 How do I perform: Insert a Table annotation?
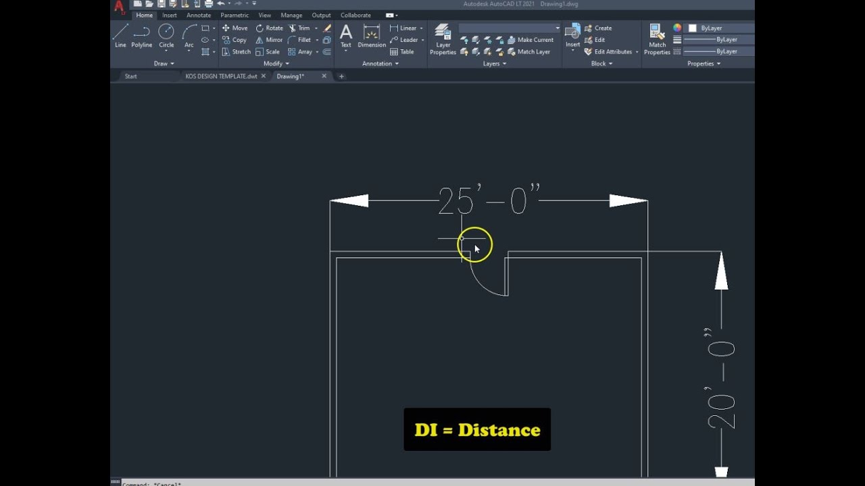[402, 51]
